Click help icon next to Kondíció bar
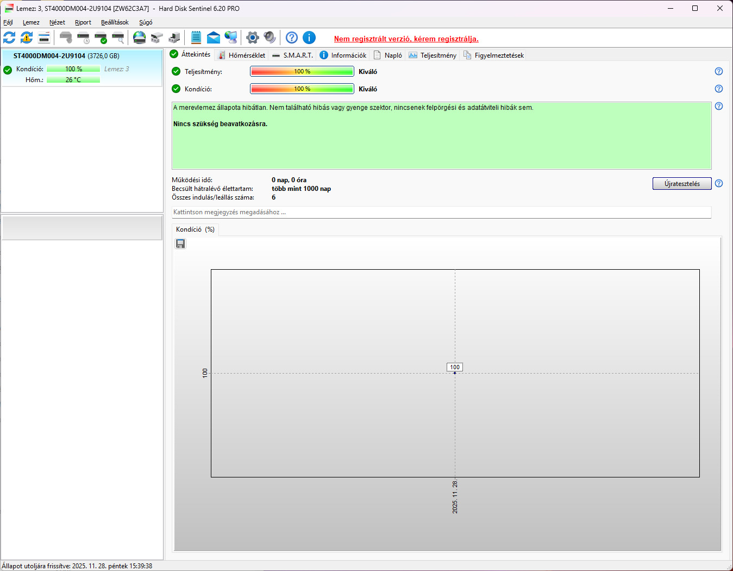Viewport: 733px width, 571px height. click(x=719, y=89)
